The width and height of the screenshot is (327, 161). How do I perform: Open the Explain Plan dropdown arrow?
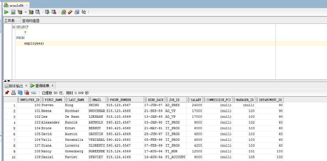[26, 12]
